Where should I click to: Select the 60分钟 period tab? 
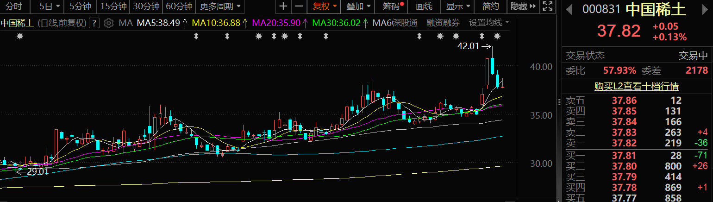[179, 6]
